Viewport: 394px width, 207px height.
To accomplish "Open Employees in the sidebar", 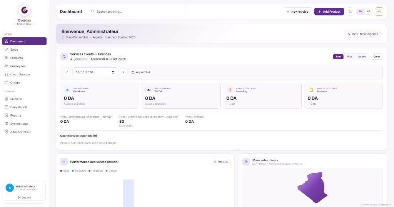I will coord(24,66).
